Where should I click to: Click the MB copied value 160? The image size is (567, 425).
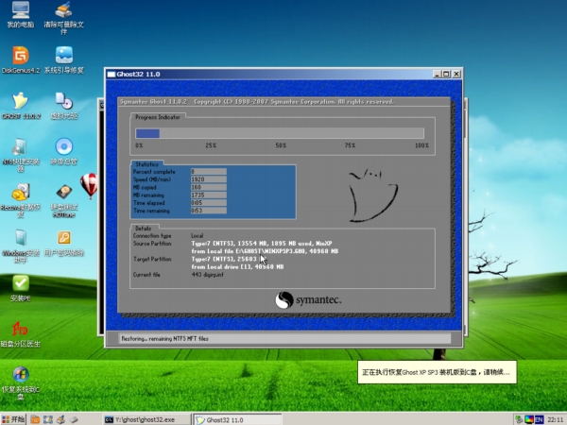click(209, 187)
